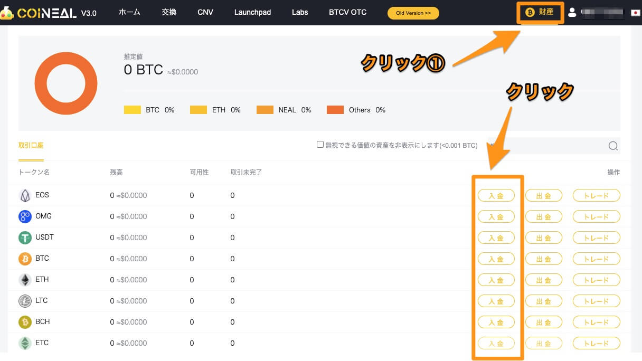Click the BCH coin icon
This screenshot has height=361, width=642.
25,322
